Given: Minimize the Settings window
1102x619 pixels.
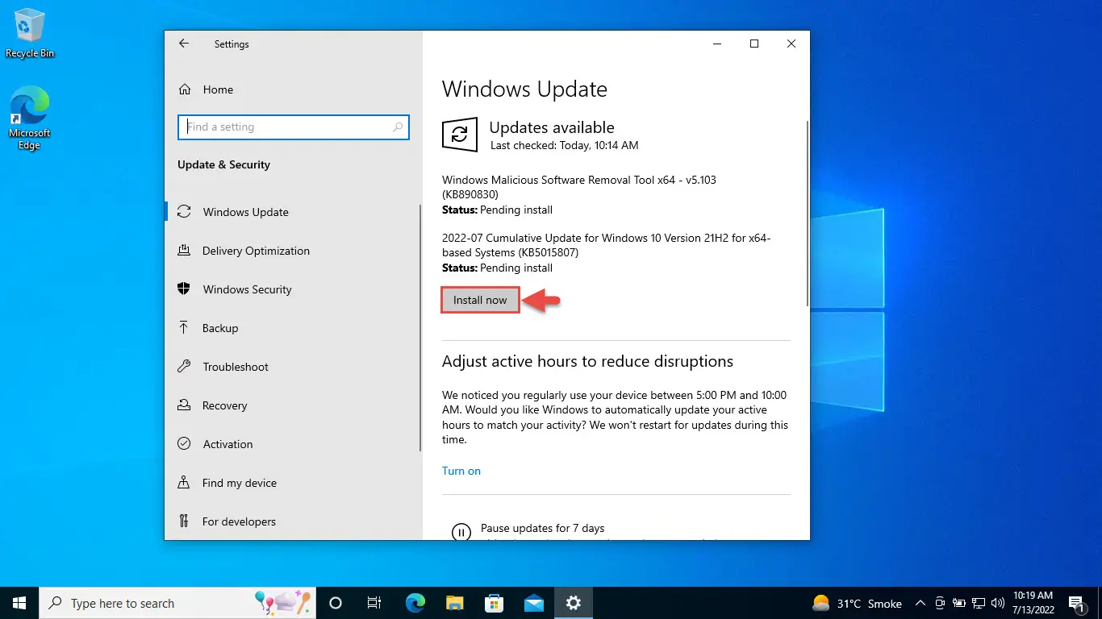Looking at the screenshot, I should 716,44.
